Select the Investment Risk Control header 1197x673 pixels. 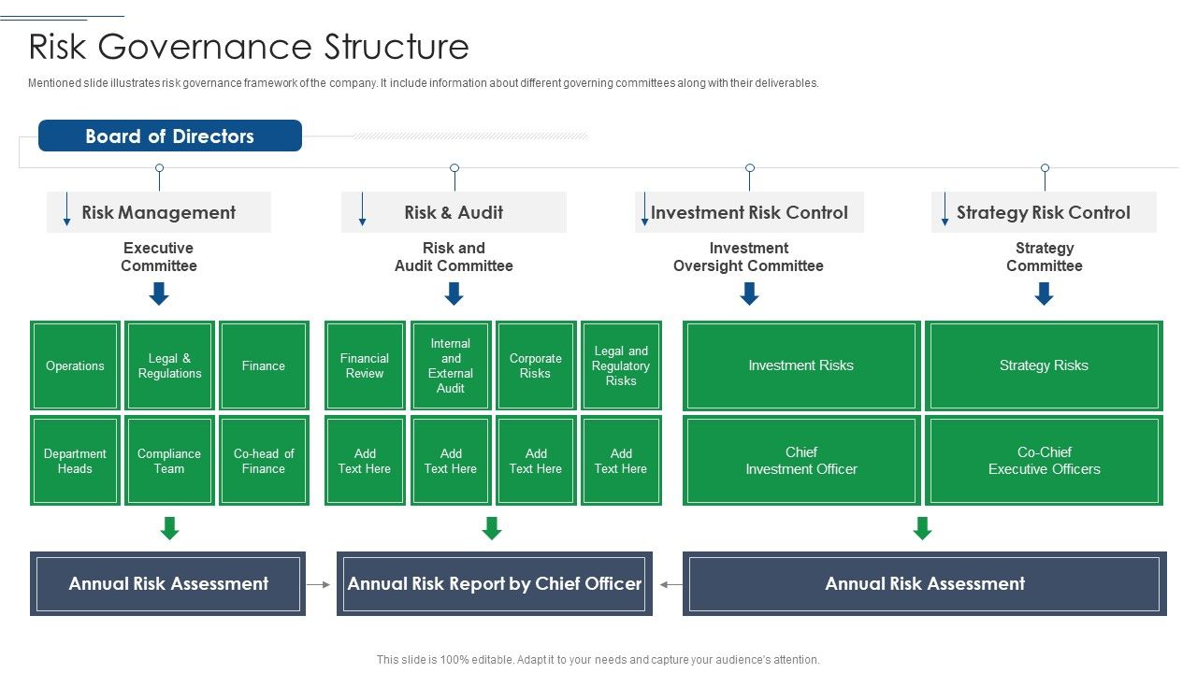coord(749,212)
